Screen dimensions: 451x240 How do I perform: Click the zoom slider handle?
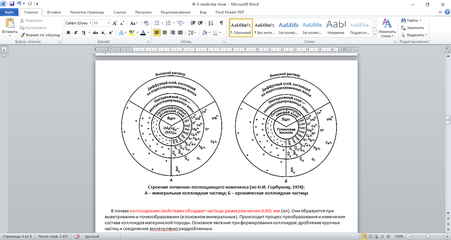pyautogui.click(x=428, y=236)
